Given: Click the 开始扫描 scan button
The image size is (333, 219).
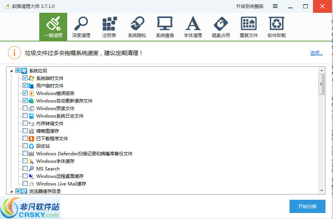Looking at the screenshot, I should point(307,206).
